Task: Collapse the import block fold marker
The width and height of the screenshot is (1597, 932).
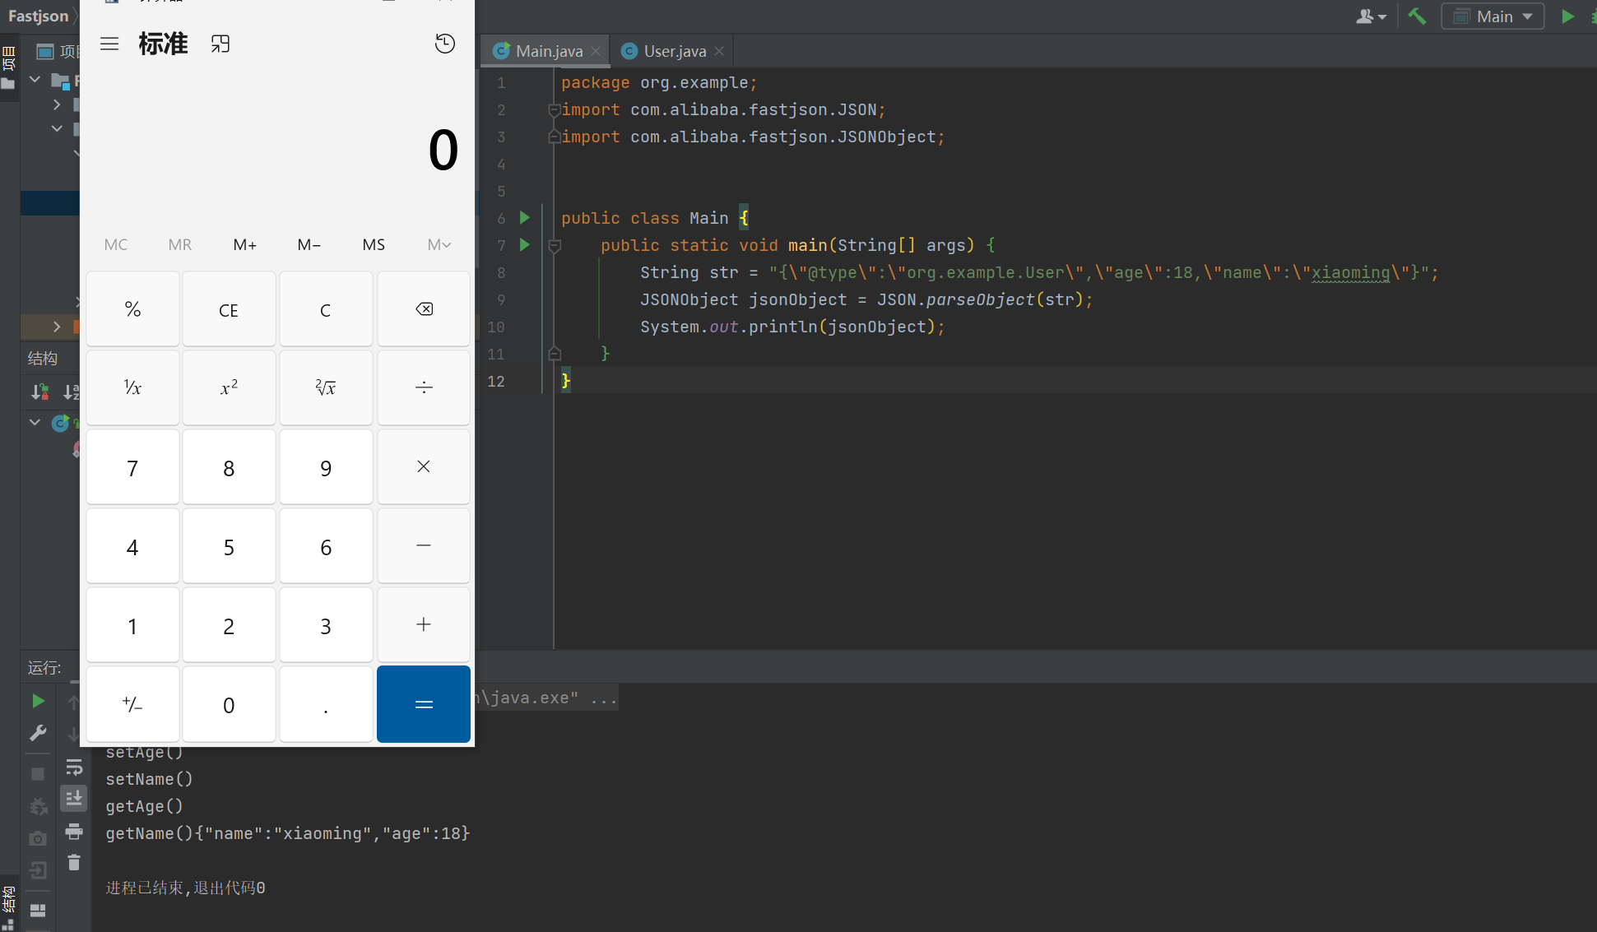Action: coord(555,110)
